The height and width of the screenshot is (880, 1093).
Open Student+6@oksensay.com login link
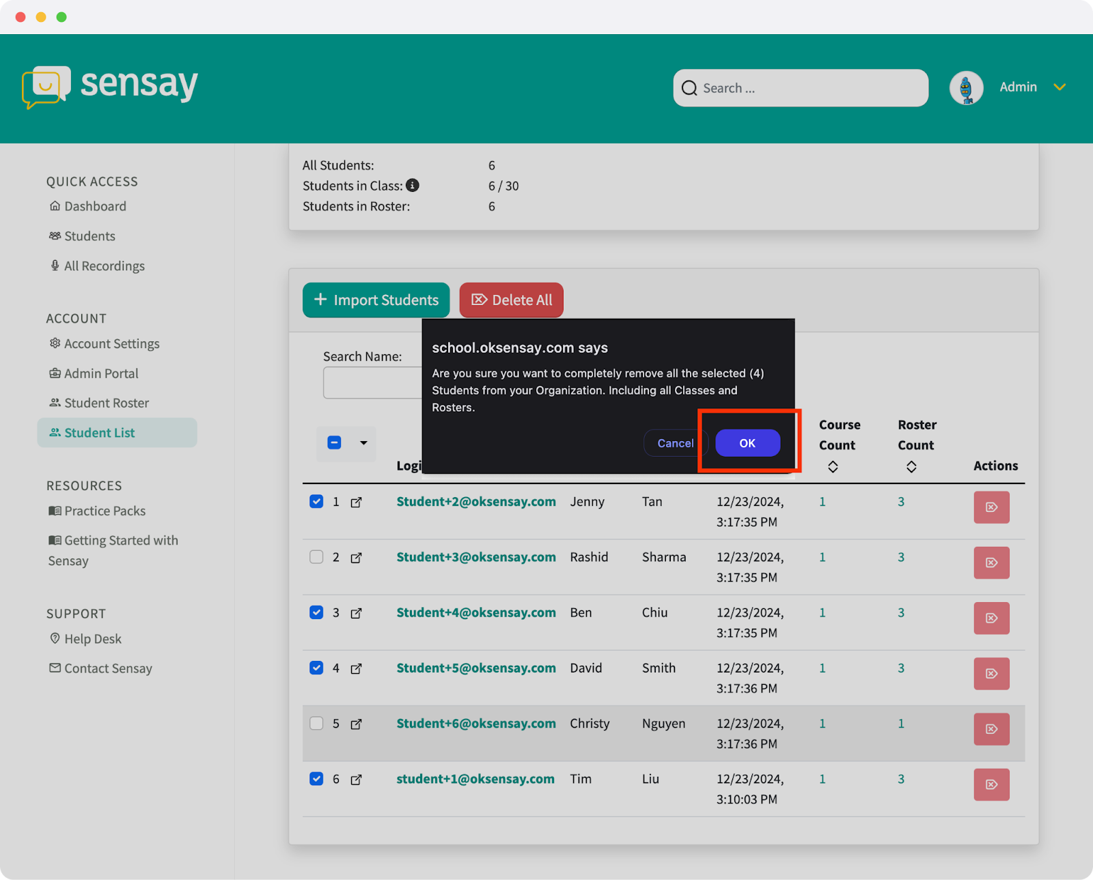tap(476, 724)
